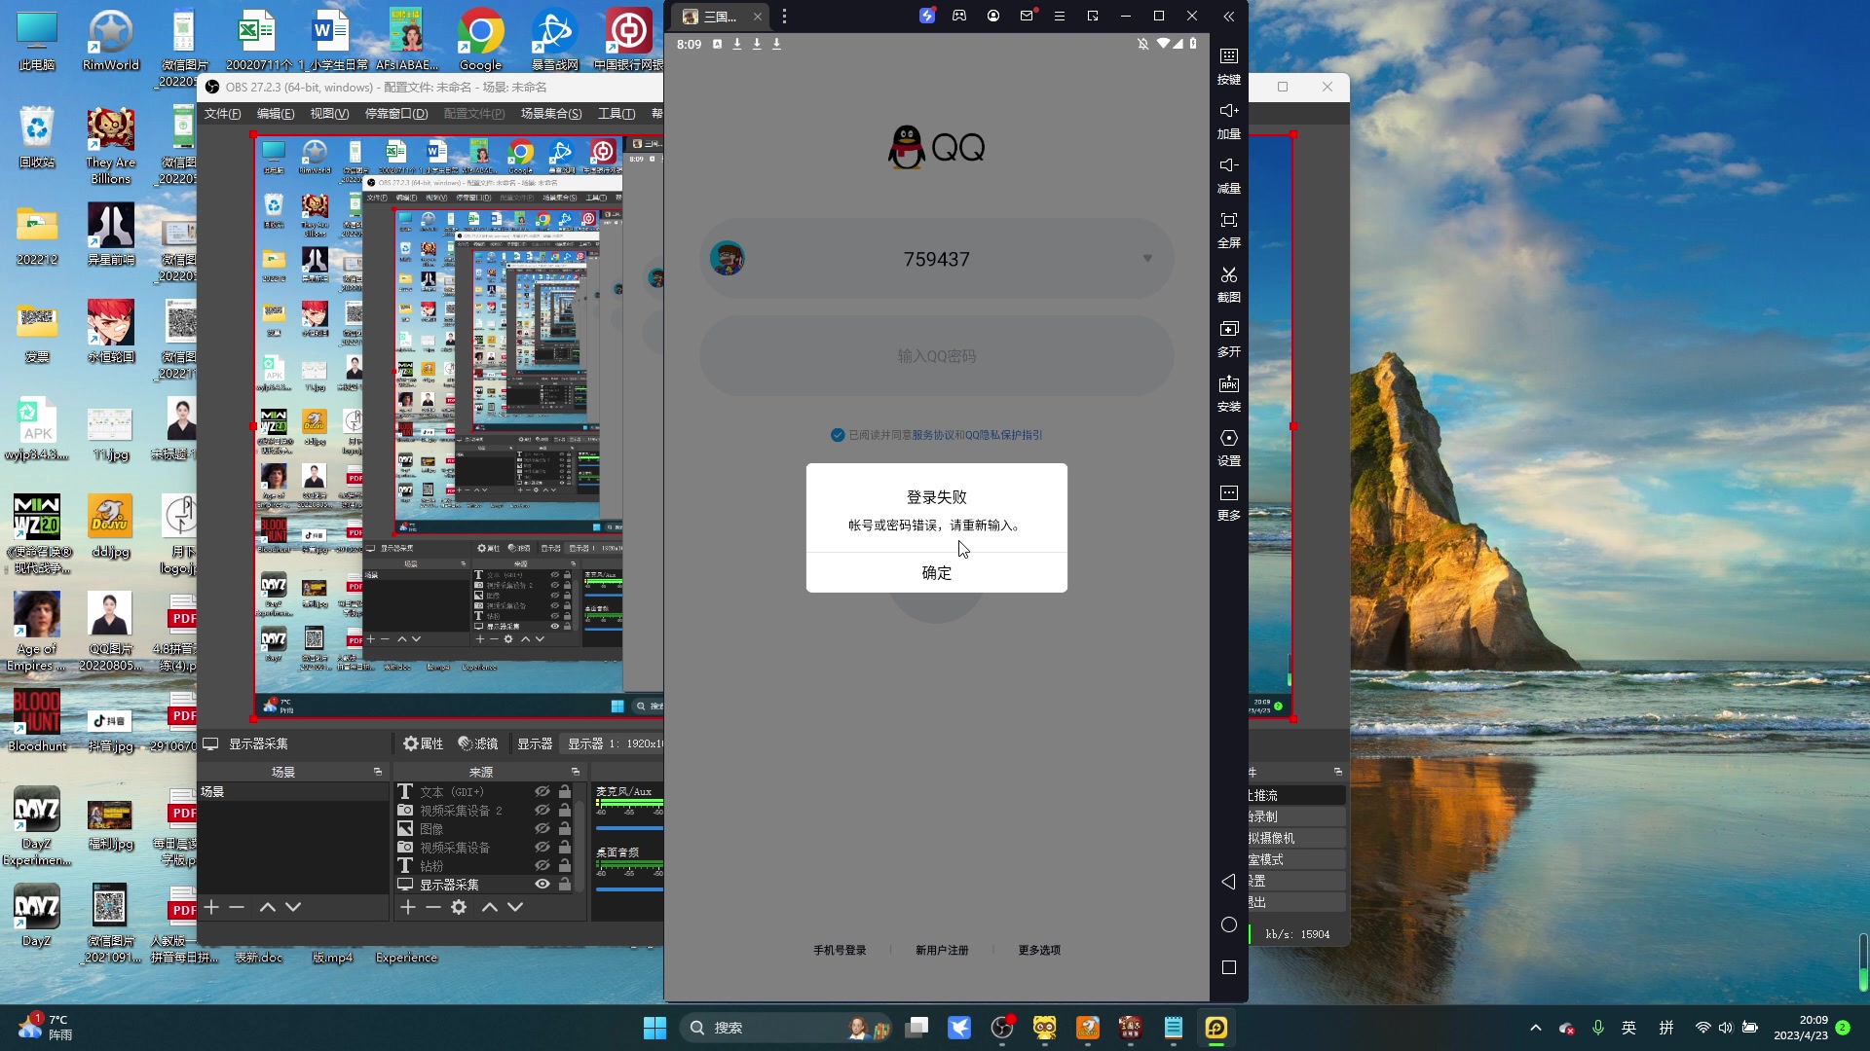Image resolution: width=1870 pixels, height=1051 pixels.
Task: Show hidden system tray icons chevron
Action: point(1536,1028)
